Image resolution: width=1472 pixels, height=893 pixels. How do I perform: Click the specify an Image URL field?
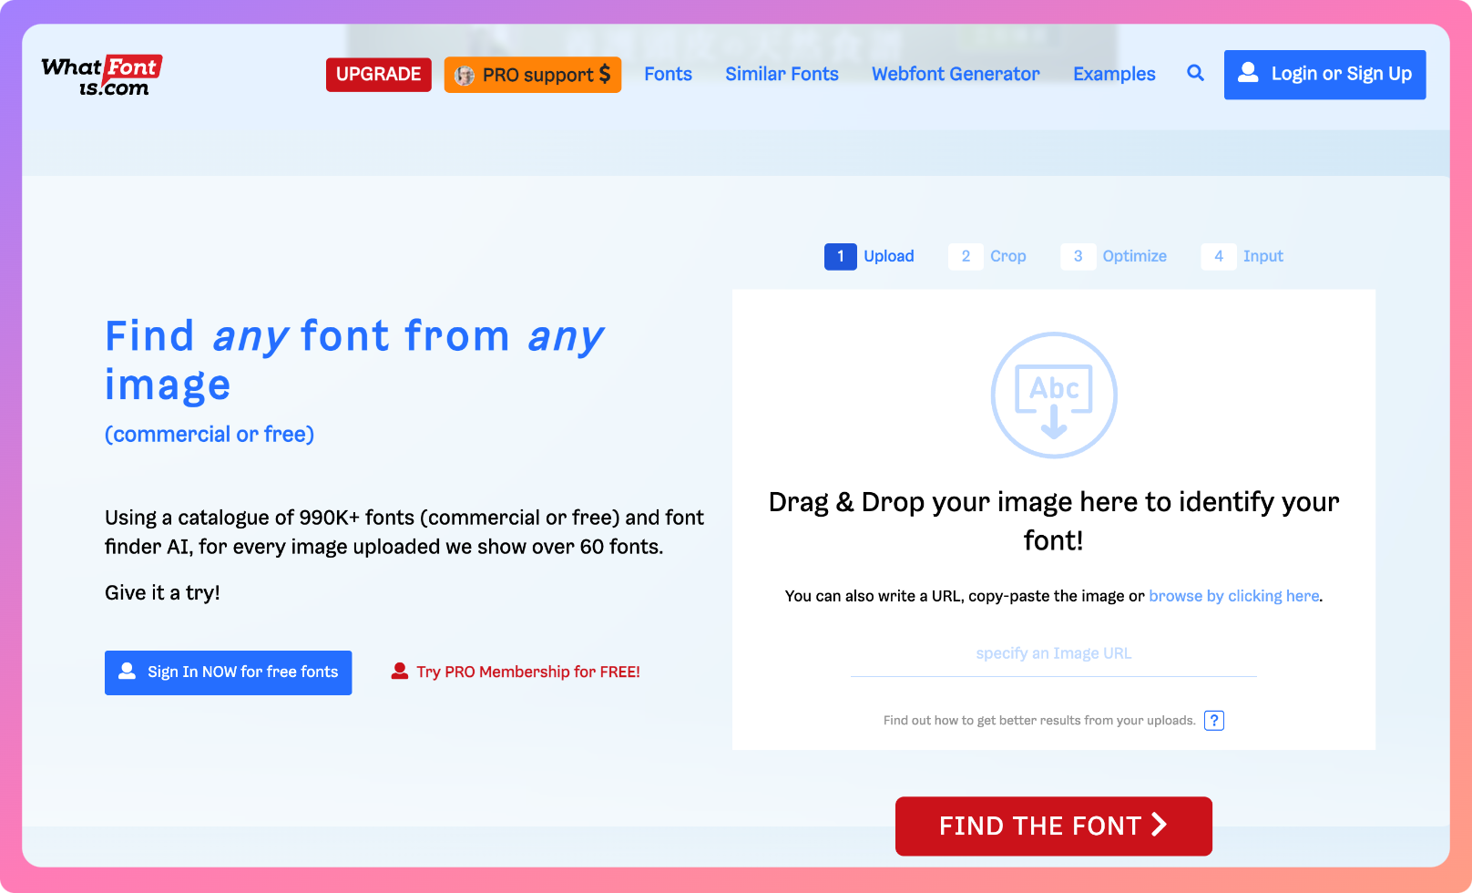(x=1054, y=654)
